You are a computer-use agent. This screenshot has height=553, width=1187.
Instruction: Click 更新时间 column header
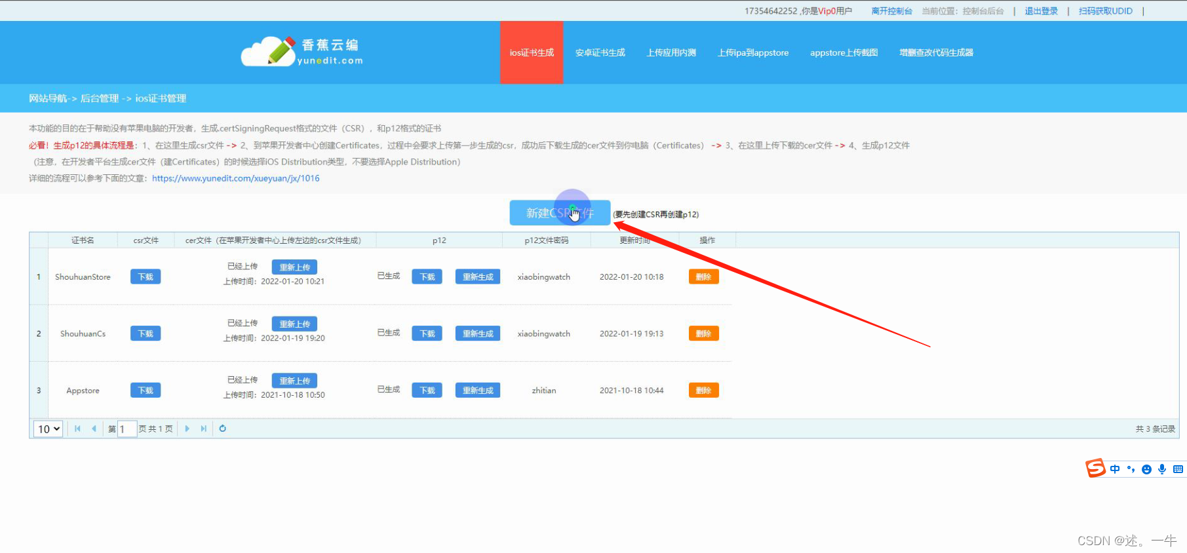tap(634, 240)
